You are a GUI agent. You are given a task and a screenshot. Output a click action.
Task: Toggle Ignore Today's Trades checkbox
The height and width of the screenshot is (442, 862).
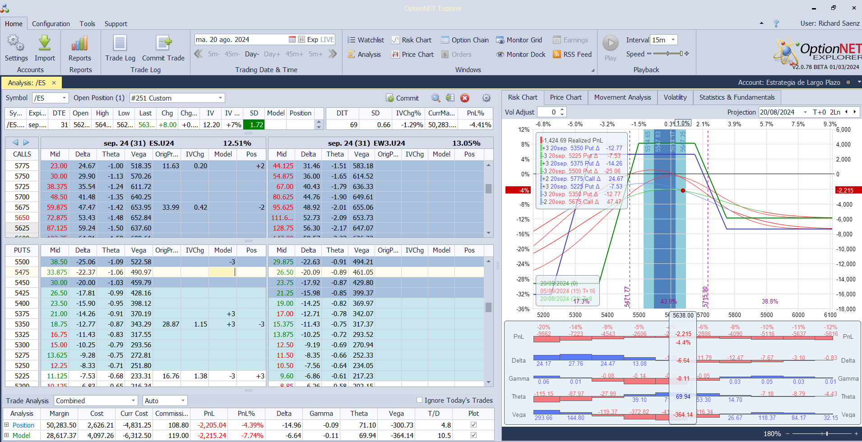click(420, 400)
